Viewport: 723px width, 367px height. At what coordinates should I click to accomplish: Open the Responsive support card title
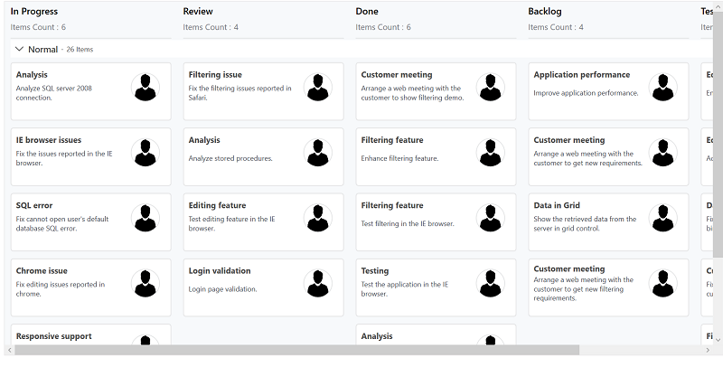point(54,336)
